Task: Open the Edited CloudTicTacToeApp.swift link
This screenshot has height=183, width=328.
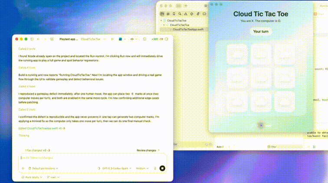Action: pyautogui.click(x=42, y=128)
